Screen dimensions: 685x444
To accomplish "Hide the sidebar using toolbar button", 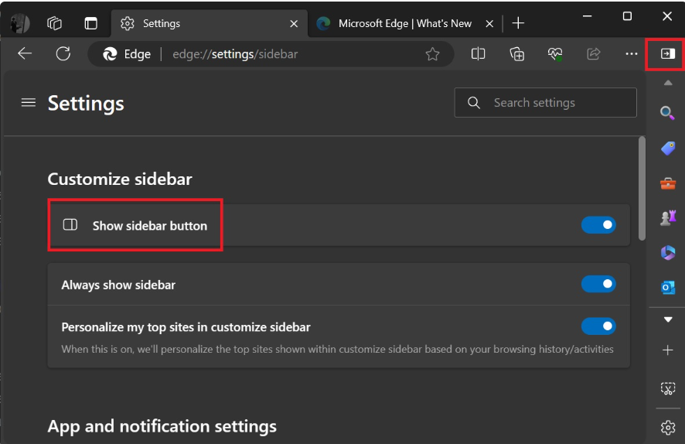I will (667, 53).
